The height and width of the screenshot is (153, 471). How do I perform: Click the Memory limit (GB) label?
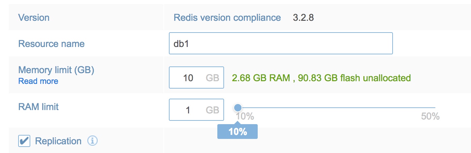pyautogui.click(x=56, y=70)
